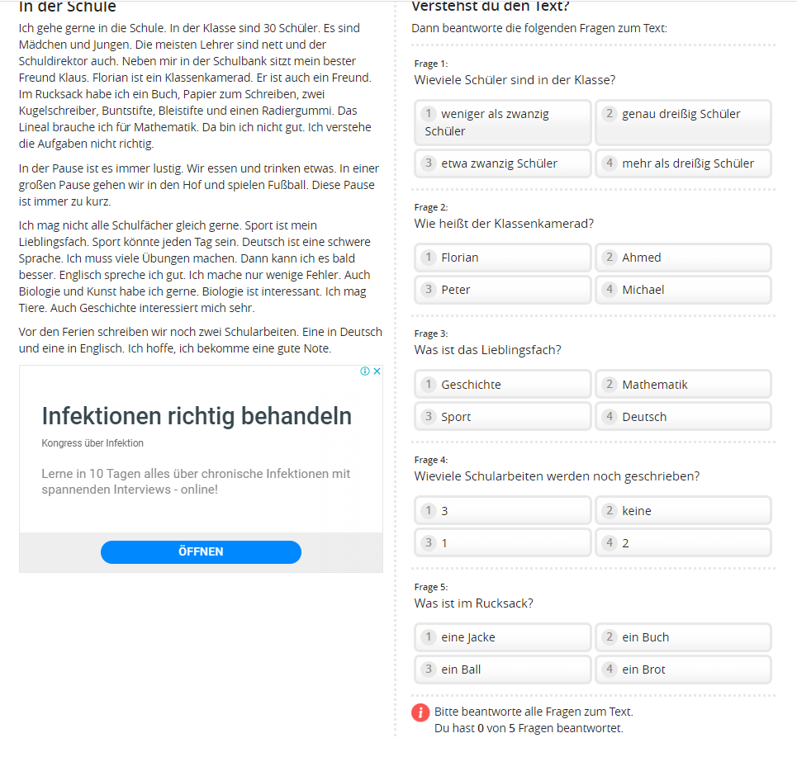This screenshot has width=797, height=757.
Task: Pick "Michael" for Frage 2
Action: [683, 290]
